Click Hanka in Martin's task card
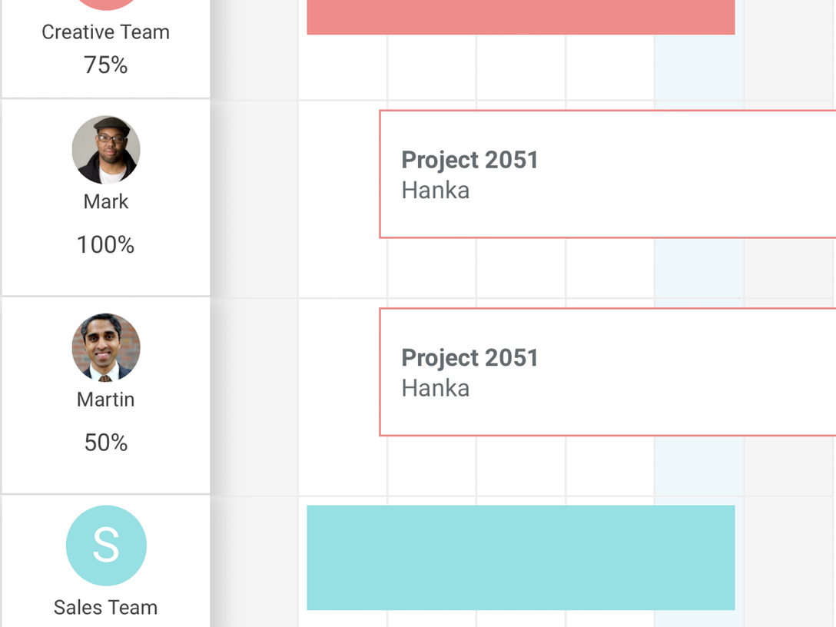 tap(435, 388)
